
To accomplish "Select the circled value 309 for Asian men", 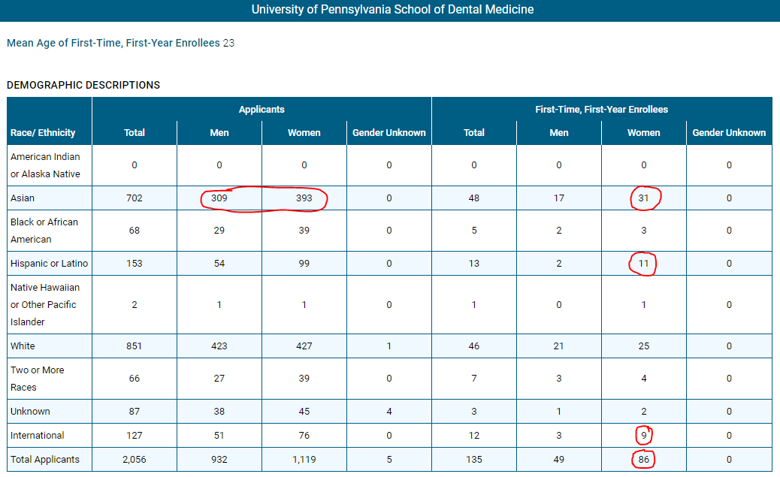I will (219, 198).
